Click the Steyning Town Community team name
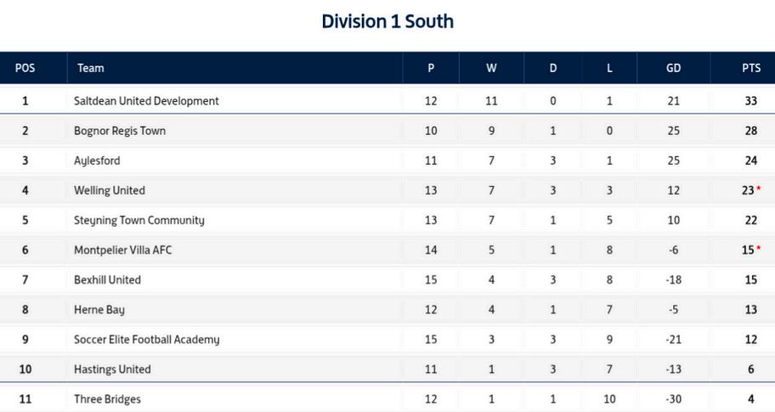Viewport: 775px width, 412px height. 139,220
